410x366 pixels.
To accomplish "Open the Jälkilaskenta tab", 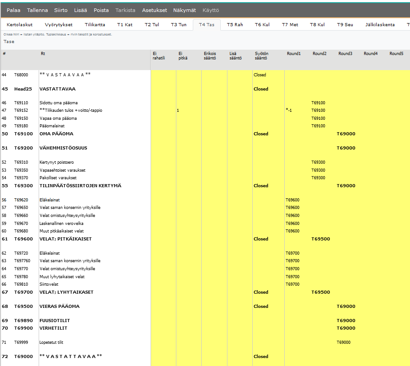I will click(x=379, y=25).
